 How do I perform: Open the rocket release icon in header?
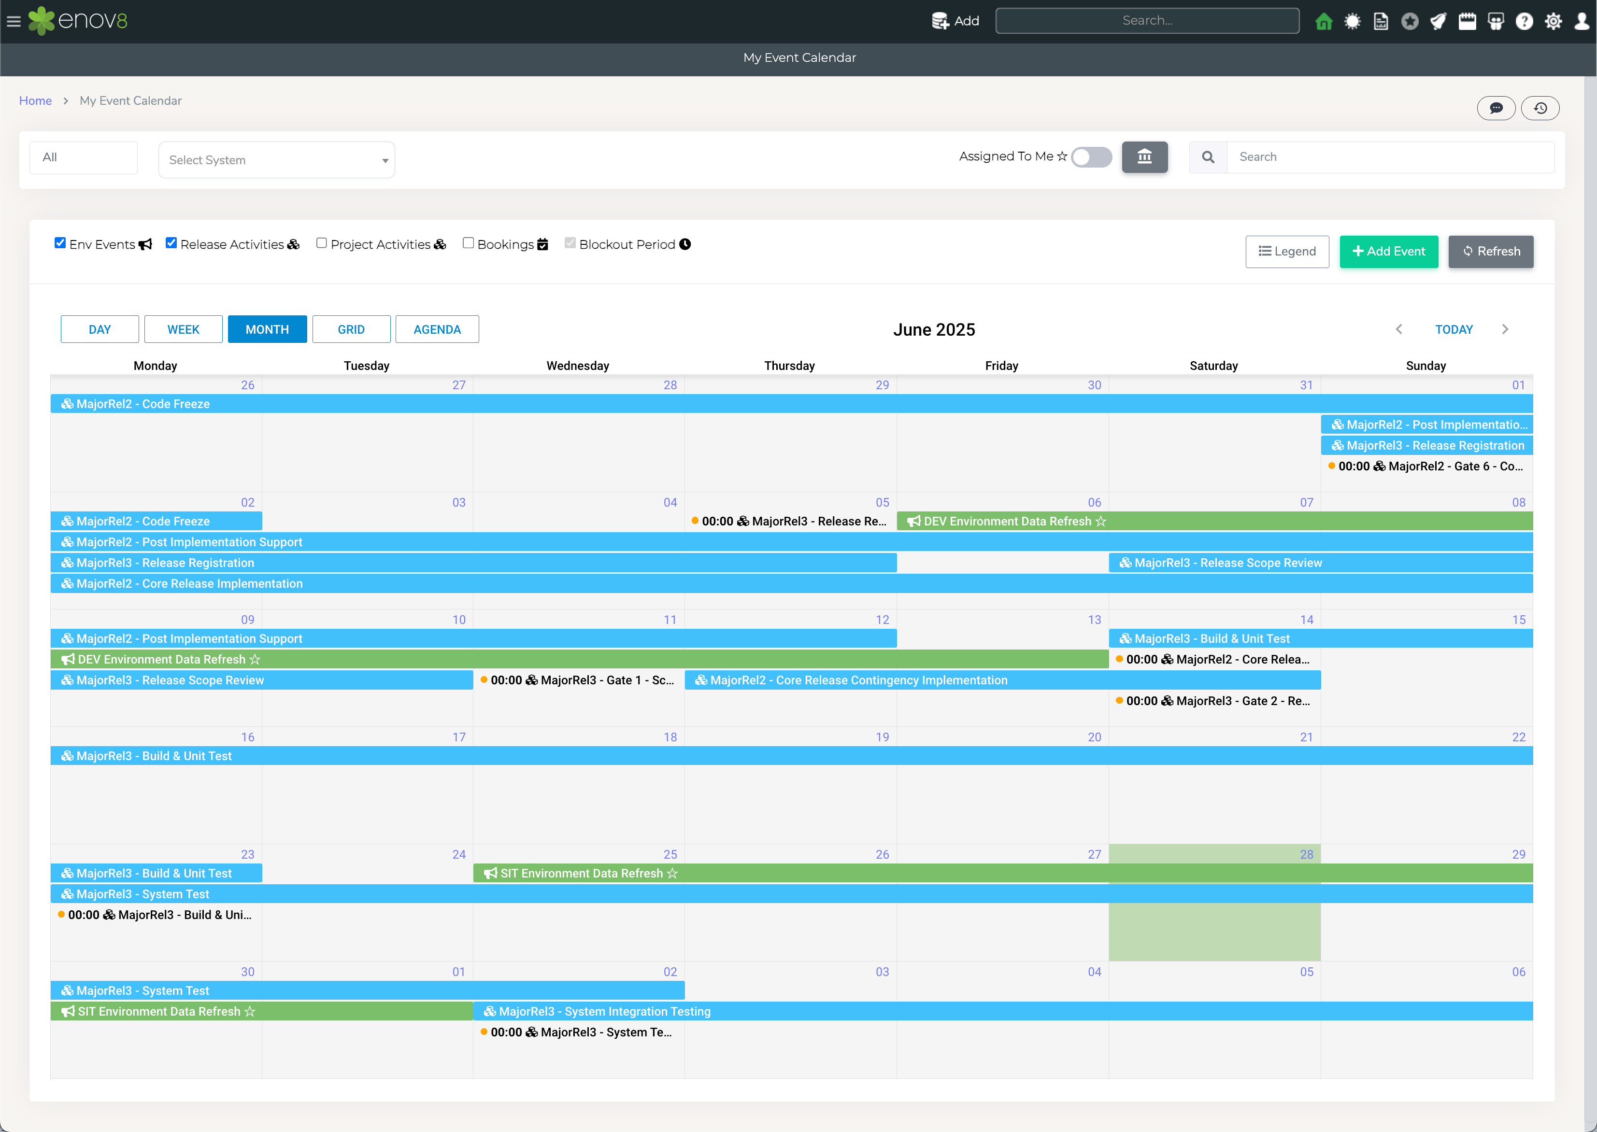pos(1438,22)
